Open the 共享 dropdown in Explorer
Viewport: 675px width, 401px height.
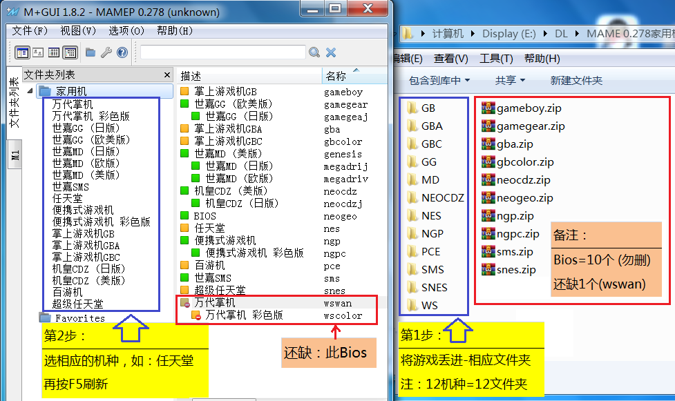tap(510, 81)
